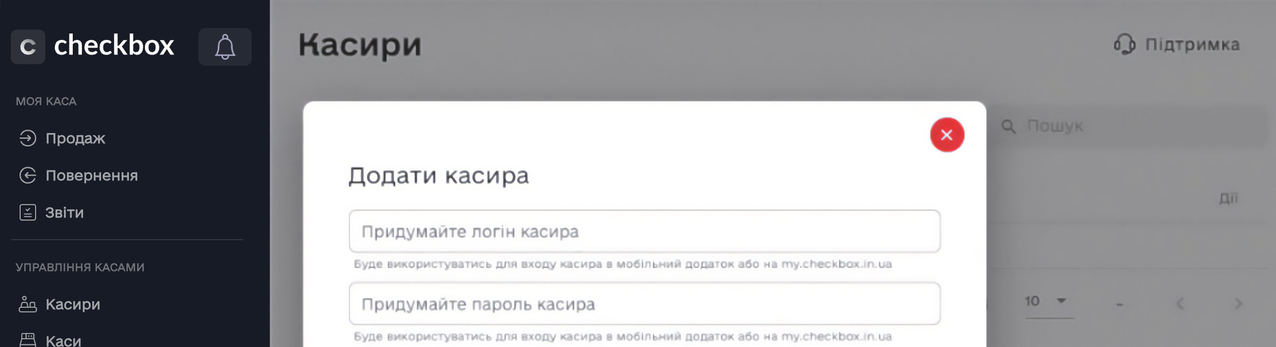The height and width of the screenshot is (347, 1276).
Task: Click Повернення return arrow icon
Action: pyautogui.click(x=27, y=176)
